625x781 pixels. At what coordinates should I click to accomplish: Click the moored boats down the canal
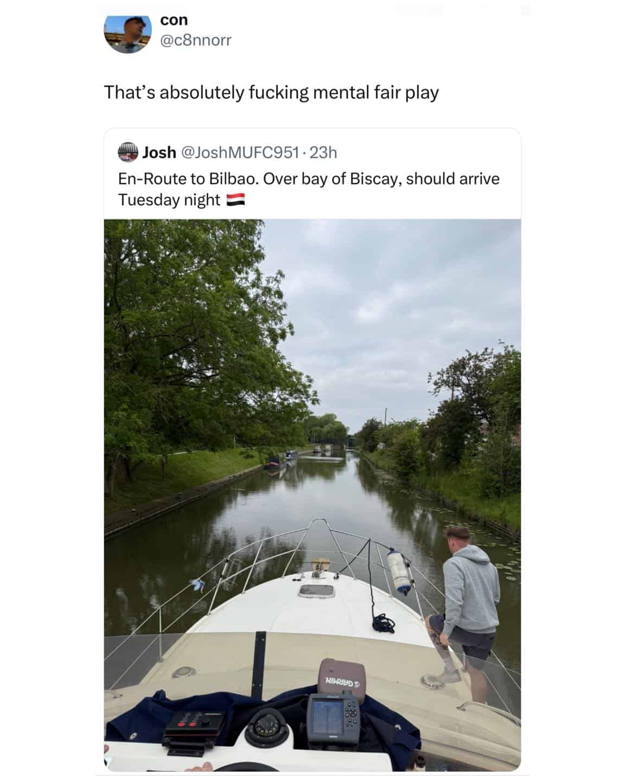pos(282,459)
